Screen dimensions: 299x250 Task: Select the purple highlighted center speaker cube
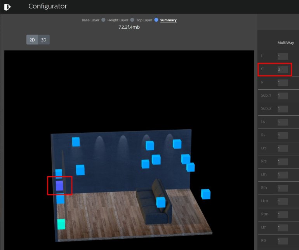(x=59, y=186)
